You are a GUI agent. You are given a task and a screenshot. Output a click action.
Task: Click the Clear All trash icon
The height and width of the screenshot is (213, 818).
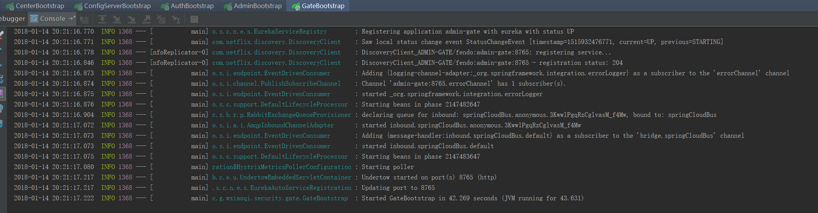2,123
